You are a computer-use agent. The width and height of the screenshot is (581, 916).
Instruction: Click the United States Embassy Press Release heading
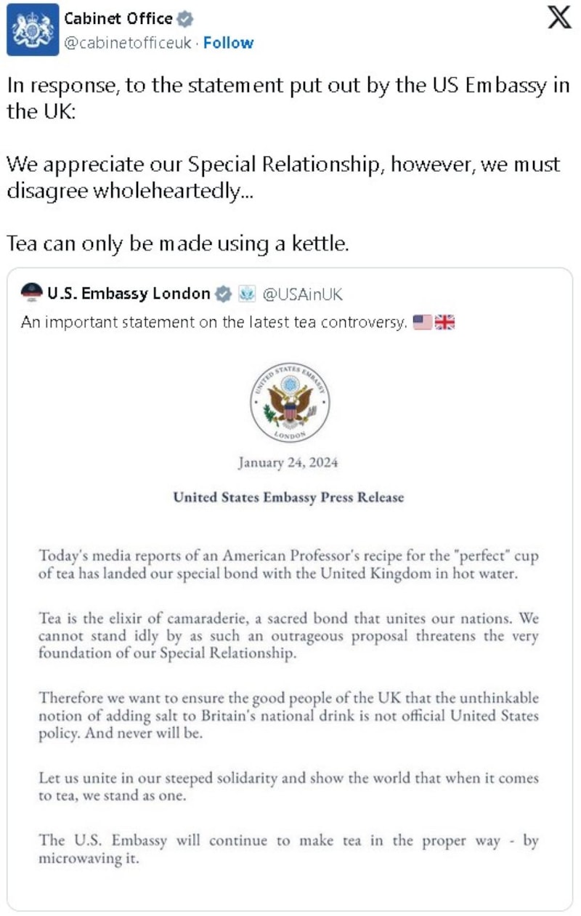288,497
